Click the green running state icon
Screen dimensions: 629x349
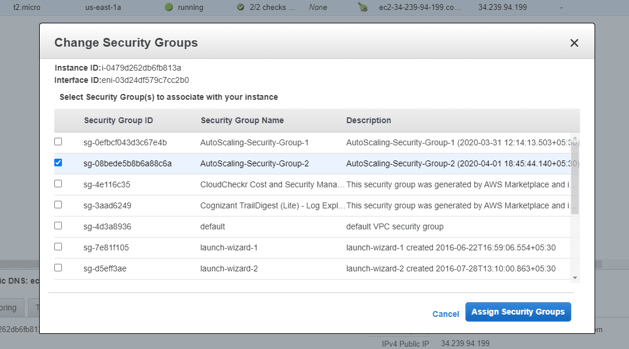169,7
